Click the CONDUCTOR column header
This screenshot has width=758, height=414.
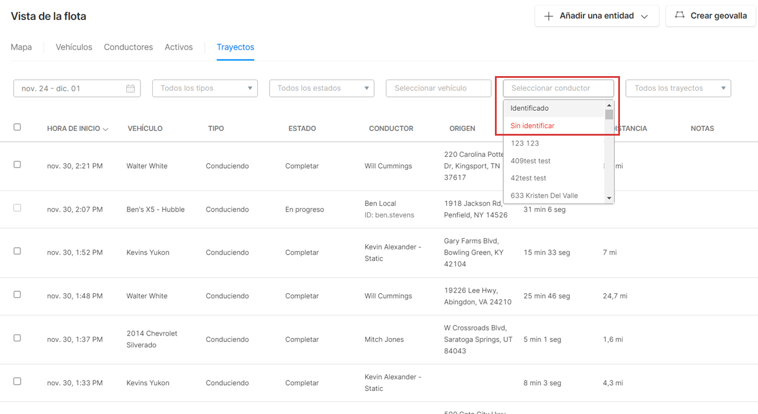coord(391,129)
